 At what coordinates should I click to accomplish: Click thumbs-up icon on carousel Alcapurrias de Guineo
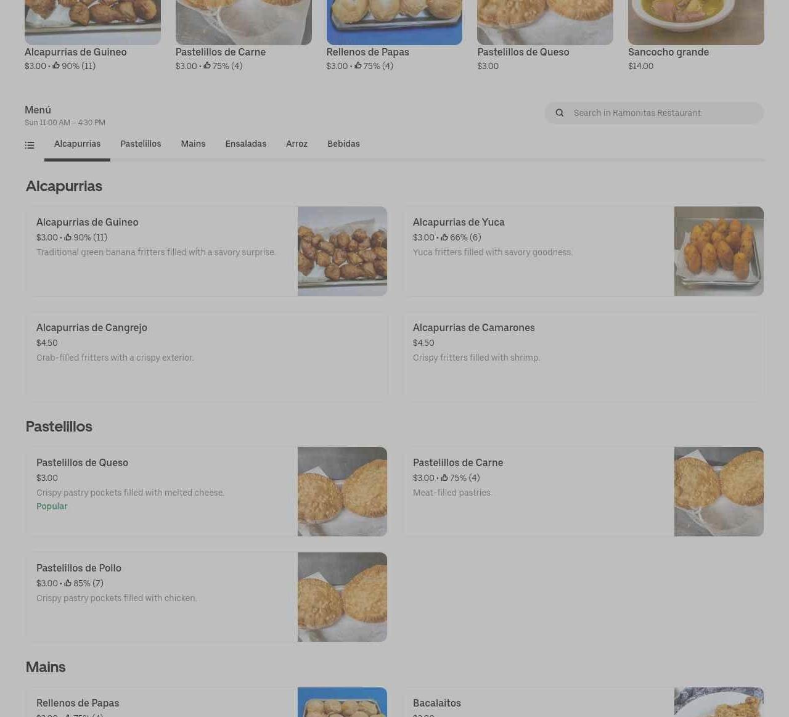[x=56, y=65]
